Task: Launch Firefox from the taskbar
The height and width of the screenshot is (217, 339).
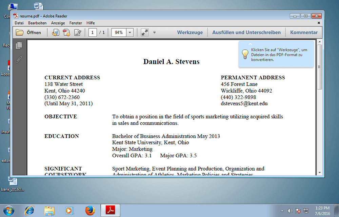Action: pyautogui.click(x=90, y=211)
